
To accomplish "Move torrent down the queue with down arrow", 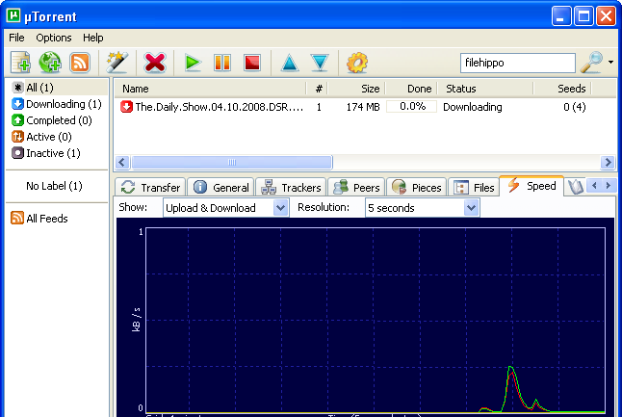I will (320, 63).
